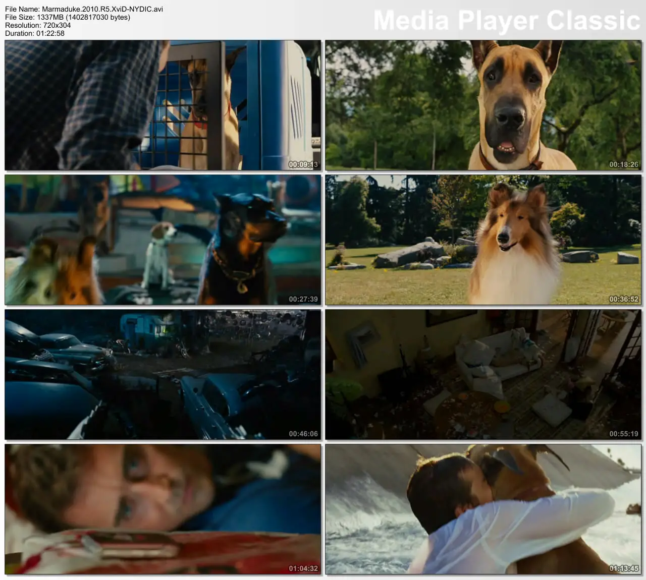Click the File Size 1337MB line

coord(68,17)
